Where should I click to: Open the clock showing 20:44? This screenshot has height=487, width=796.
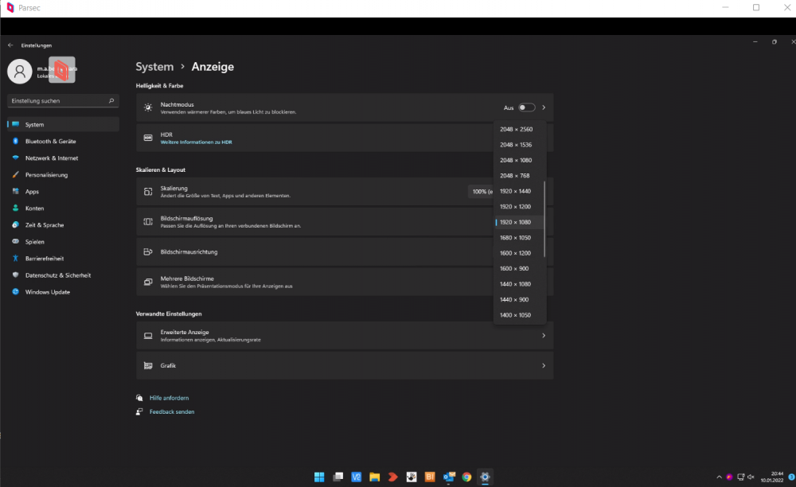[x=772, y=477]
